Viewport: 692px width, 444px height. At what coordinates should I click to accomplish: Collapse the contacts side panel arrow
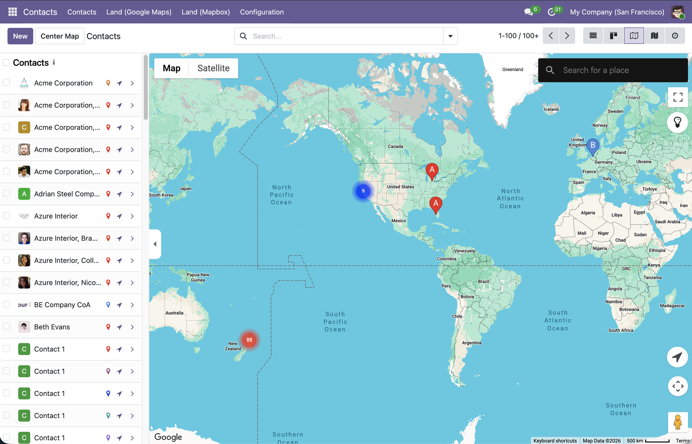(155, 244)
